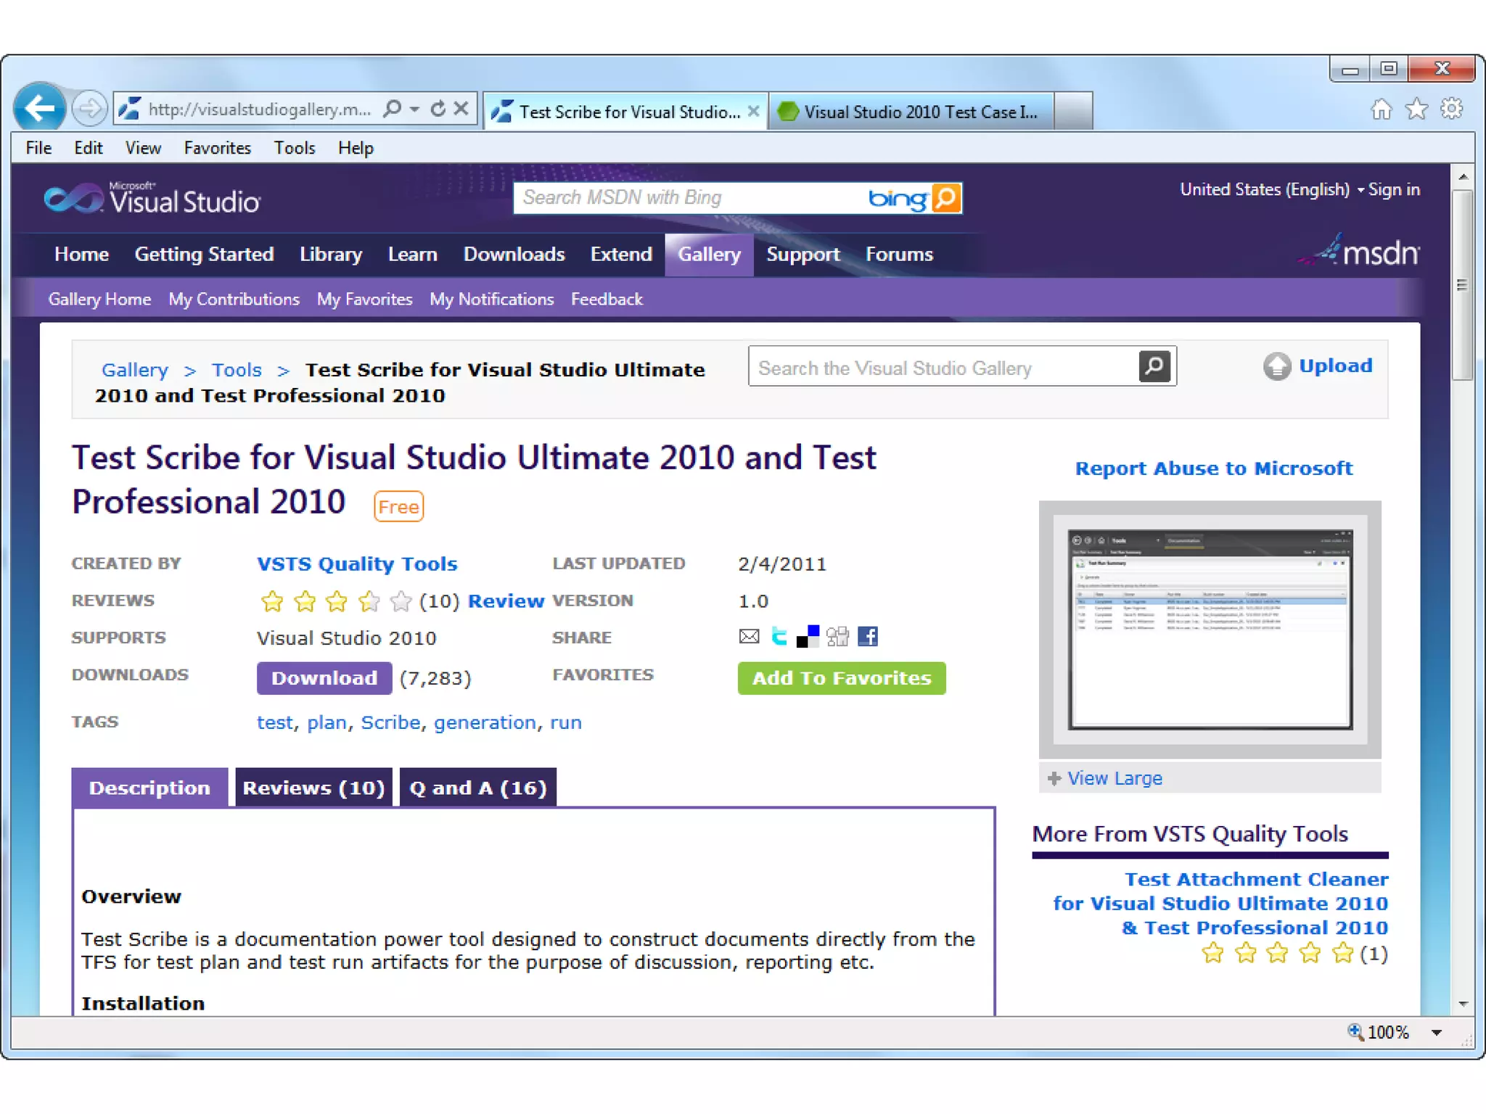Viewport: 1486px width, 1114px height.
Task: Click the browser back arrow button
Action: 40,110
